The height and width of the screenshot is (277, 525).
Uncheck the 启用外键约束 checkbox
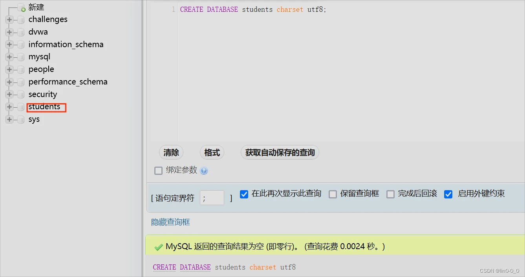[448, 194]
